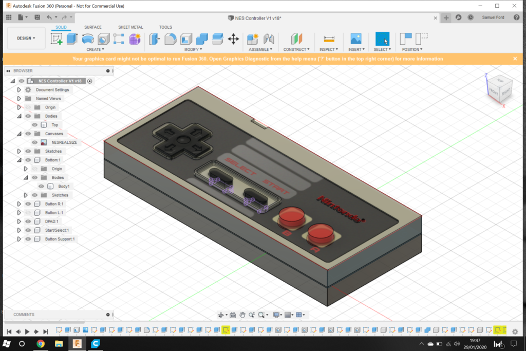Hide the NESREALSIZE canvas

pyautogui.click(x=34, y=142)
